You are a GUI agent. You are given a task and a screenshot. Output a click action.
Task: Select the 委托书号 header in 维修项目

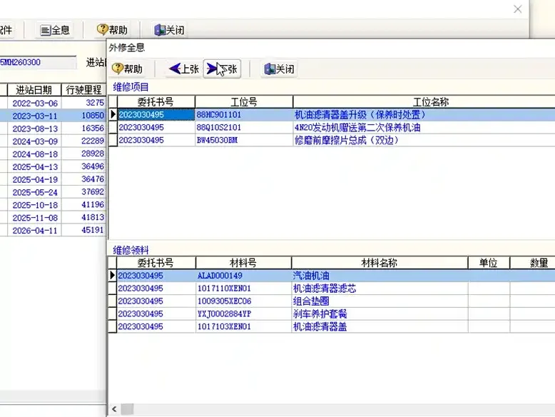point(156,102)
